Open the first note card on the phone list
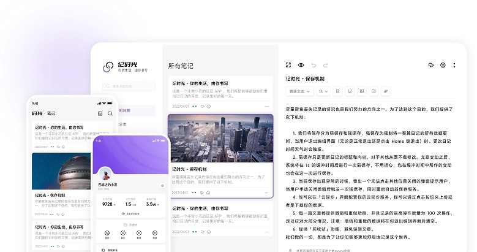Viewport: 477px width, 252px height. pyautogui.click(x=72, y=136)
